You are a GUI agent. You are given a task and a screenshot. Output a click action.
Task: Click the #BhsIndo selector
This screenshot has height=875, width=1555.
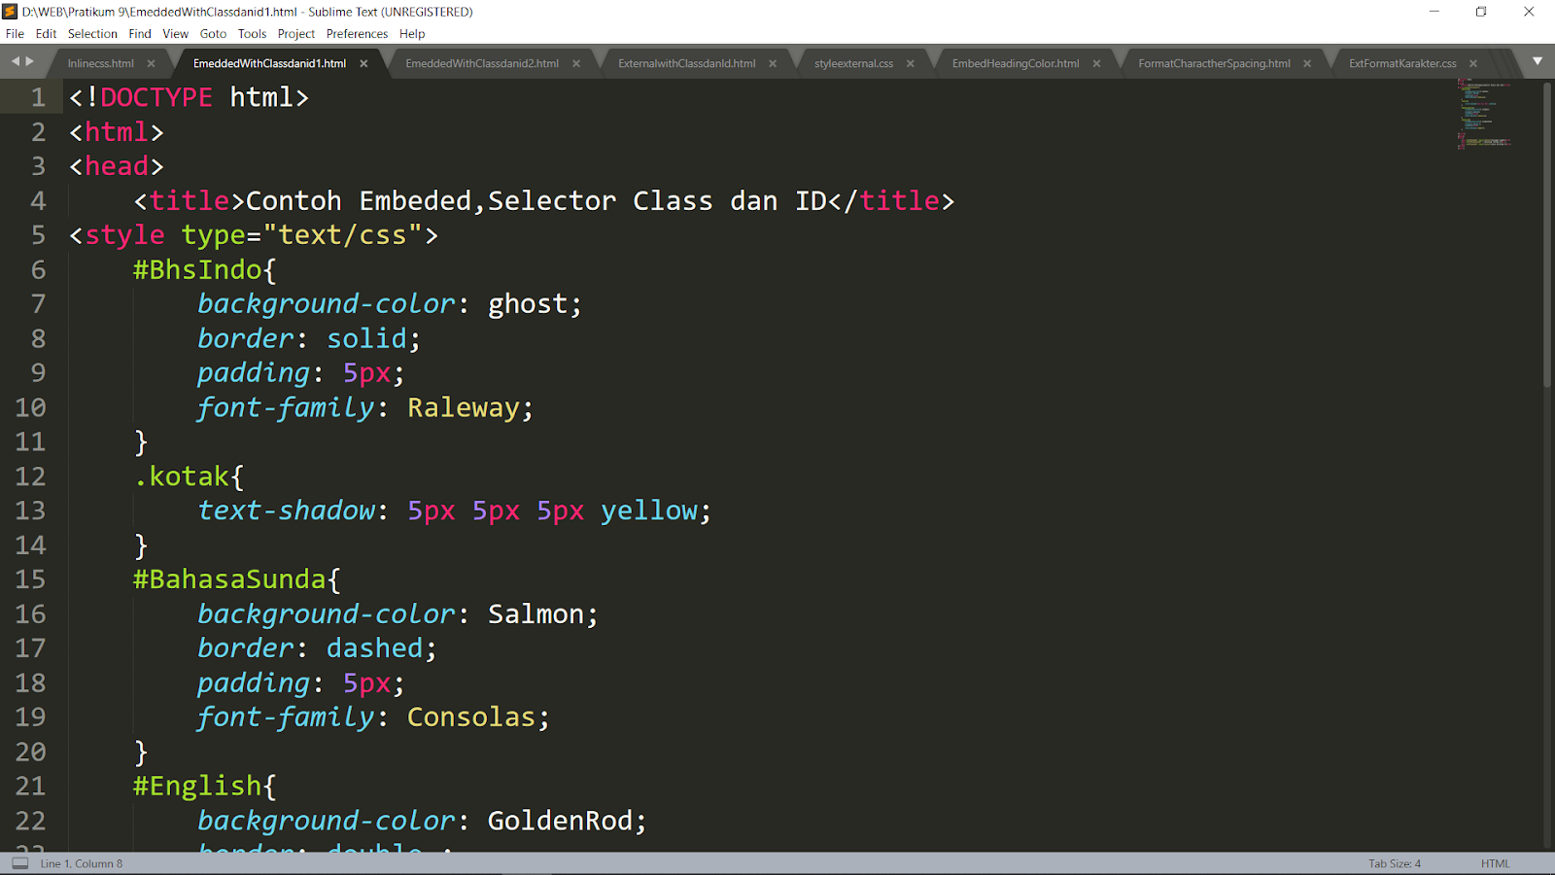point(197,269)
